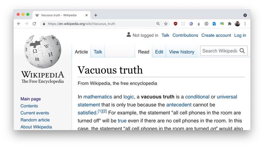Open the Create account link

[216, 35]
